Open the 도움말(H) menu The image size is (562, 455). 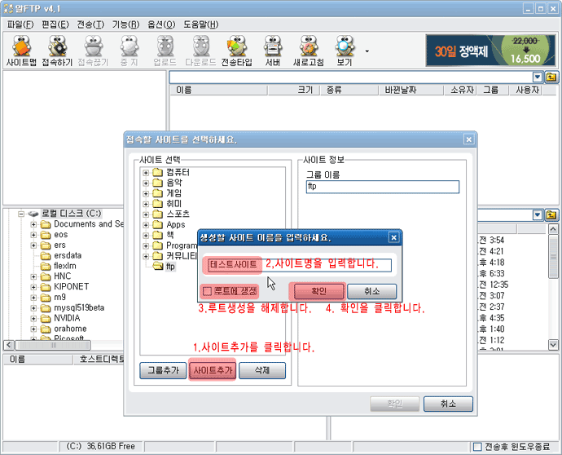[200, 24]
